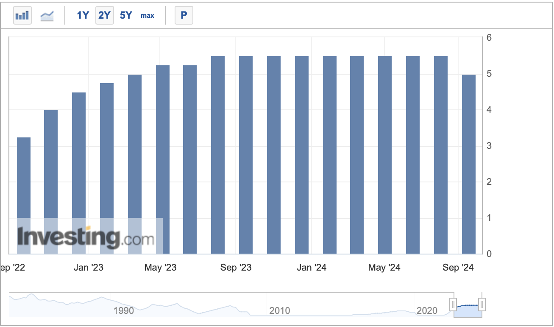This screenshot has width=554, height=327.
Task: Select the 5Y time range
Action: [126, 15]
